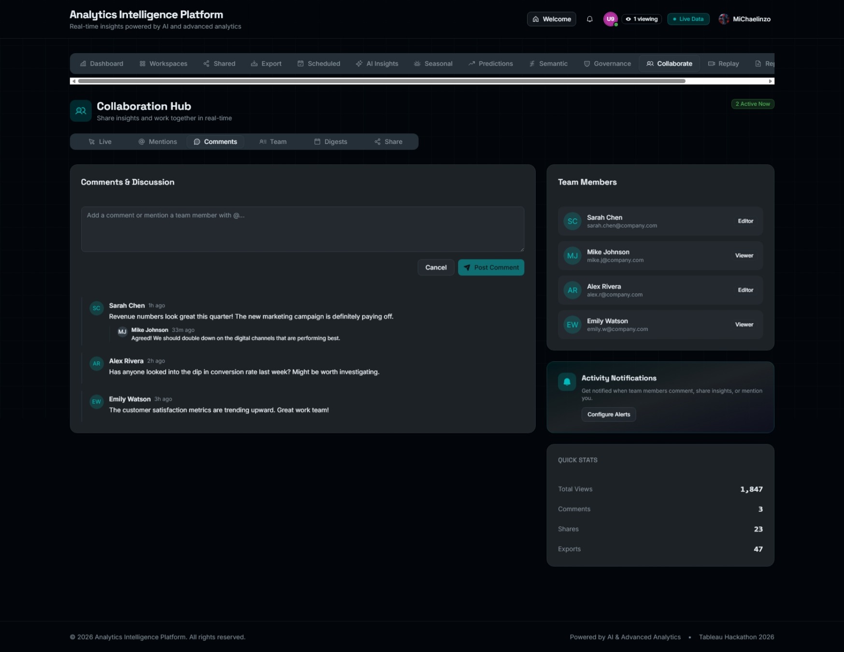Click the Dashboard bar chart icon
844x652 pixels.
point(83,64)
